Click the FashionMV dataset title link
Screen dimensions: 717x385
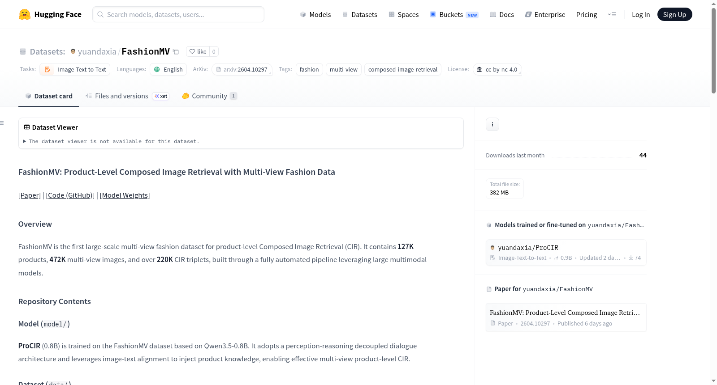click(x=146, y=51)
